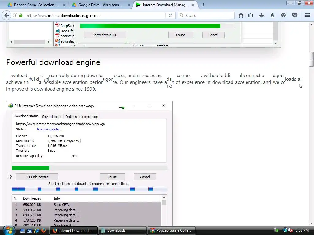
Task: Click the 1,916 MB/sec transfer rate value
Action: (58, 146)
